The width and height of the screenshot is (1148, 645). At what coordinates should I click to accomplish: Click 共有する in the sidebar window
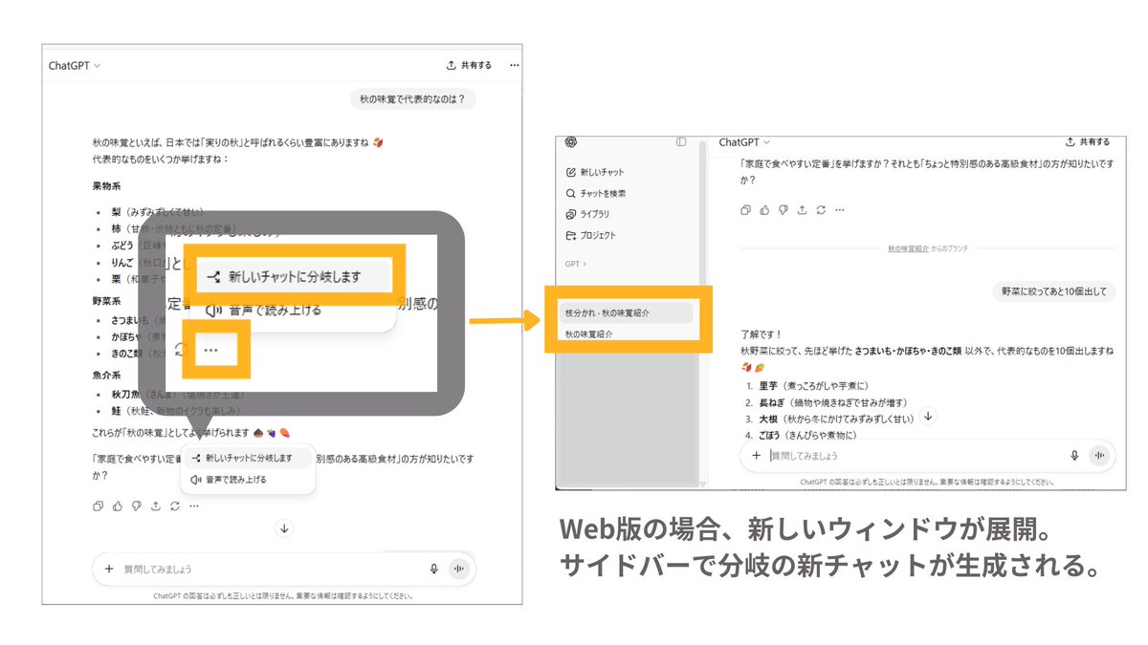click(1087, 141)
